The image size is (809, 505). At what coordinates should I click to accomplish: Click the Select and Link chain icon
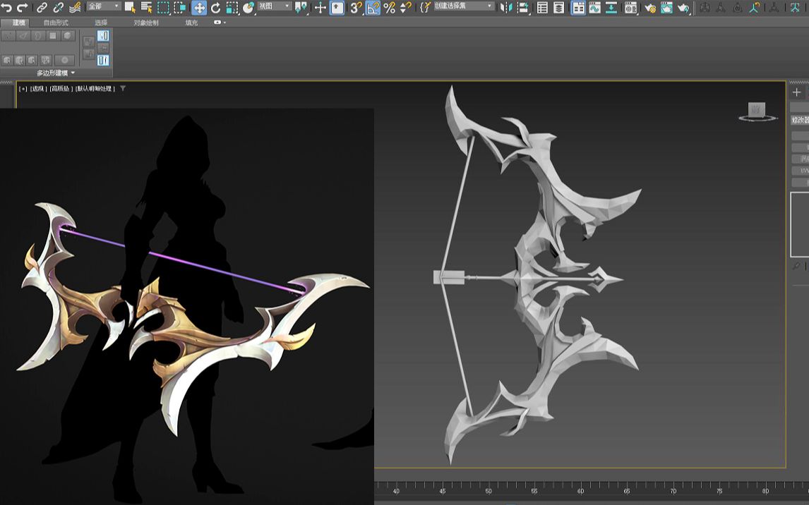click(42, 8)
